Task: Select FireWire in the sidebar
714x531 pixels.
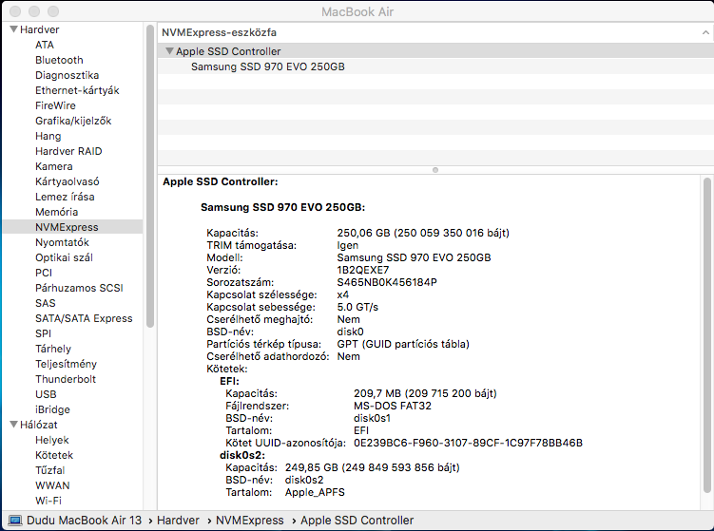Action: [55, 105]
